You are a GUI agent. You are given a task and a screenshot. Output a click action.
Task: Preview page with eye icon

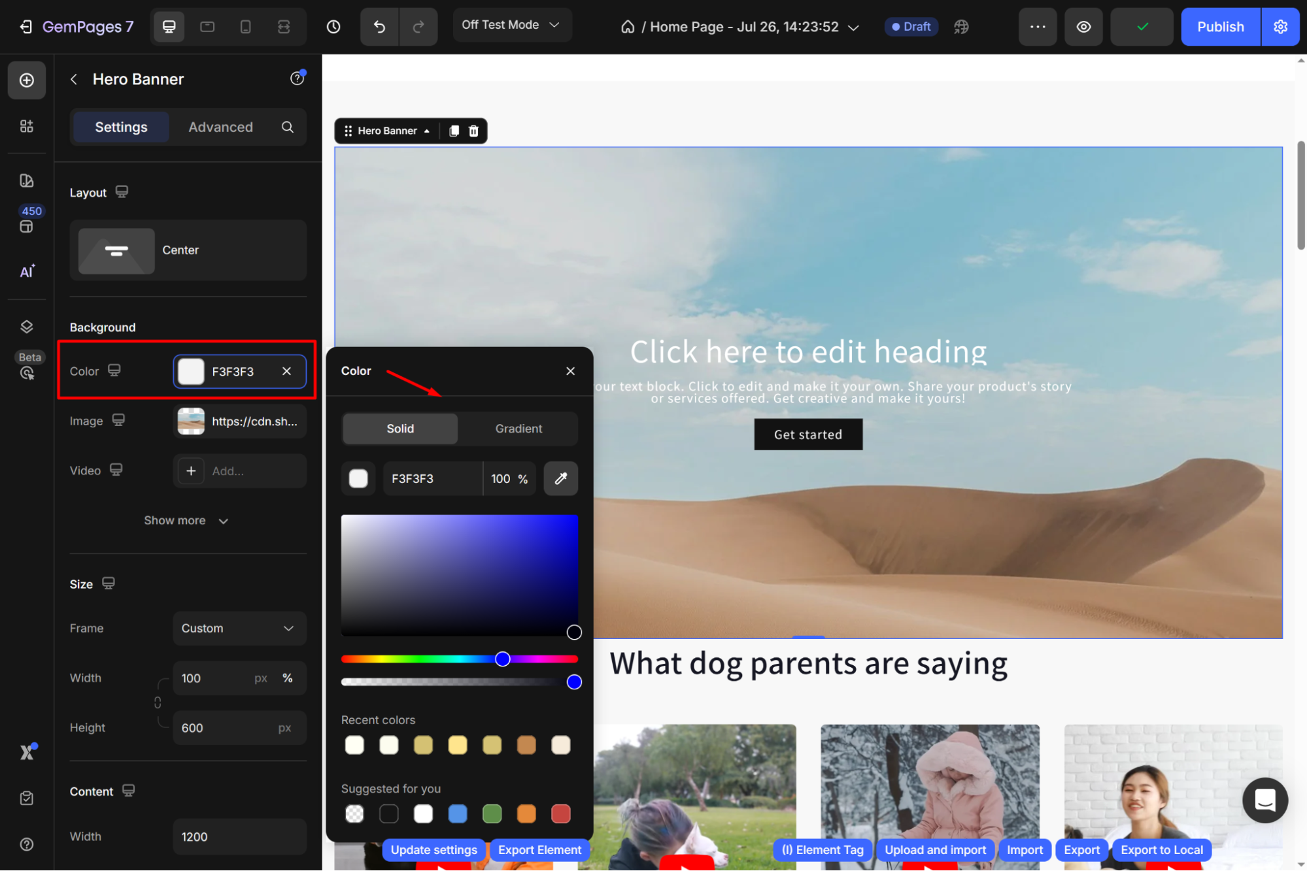click(1083, 27)
